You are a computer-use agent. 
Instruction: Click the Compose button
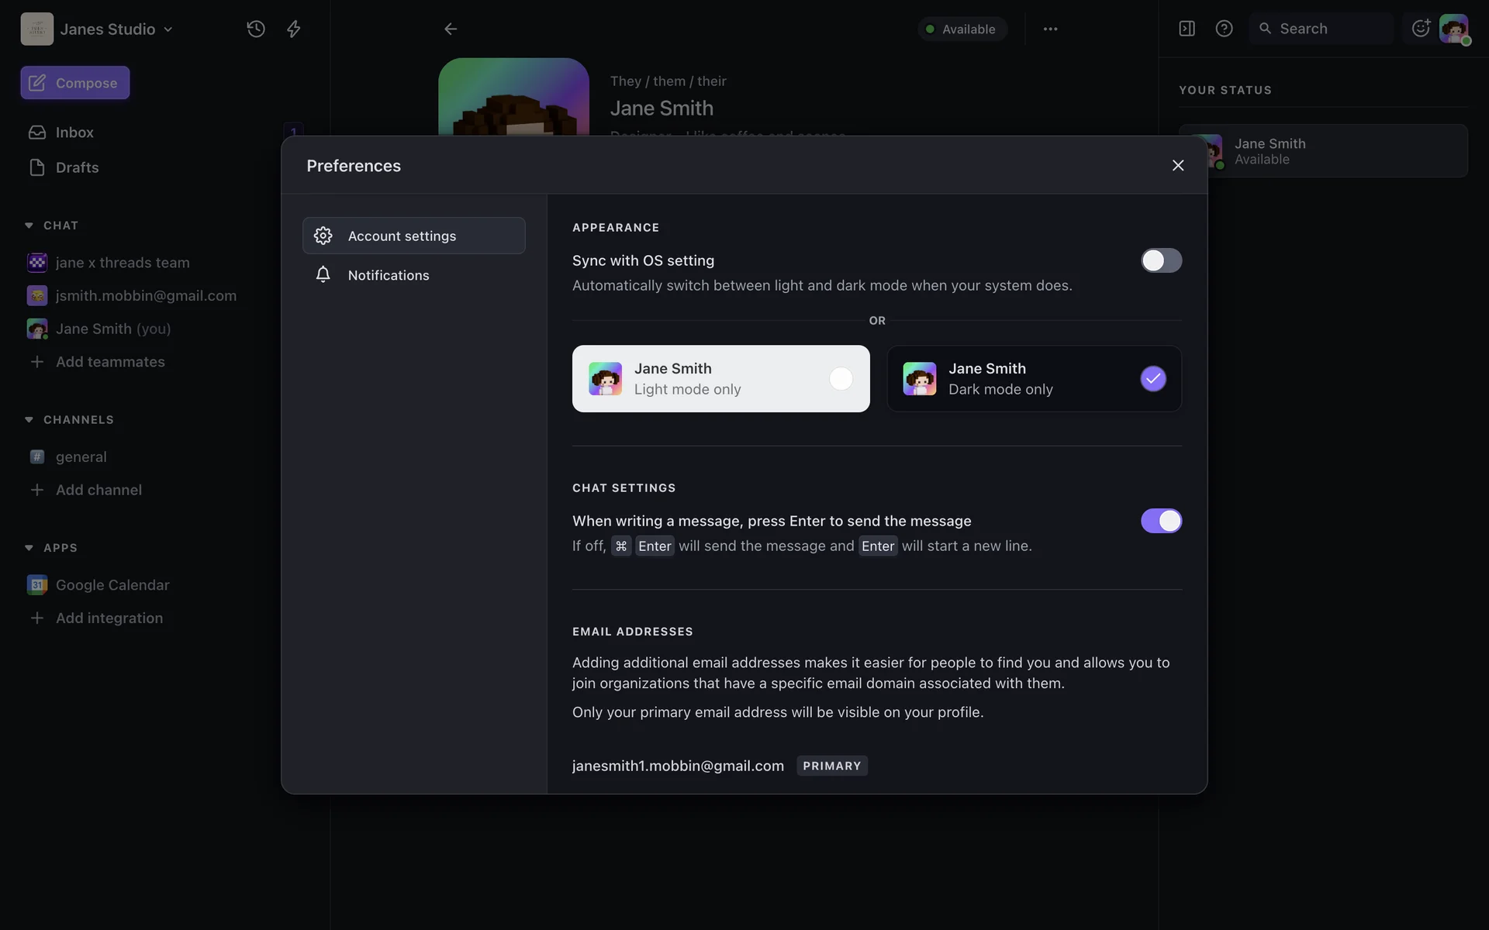pyautogui.click(x=75, y=83)
